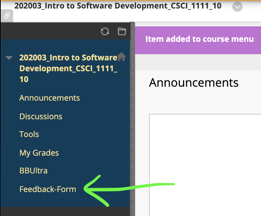
Task: Collapse the course menu with the triangle arrow
Action: pyautogui.click(x=9, y=58)
